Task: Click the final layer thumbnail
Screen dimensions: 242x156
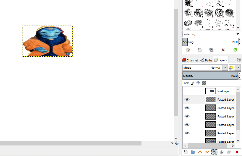Action: coord(211,91)
